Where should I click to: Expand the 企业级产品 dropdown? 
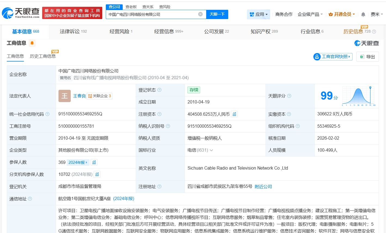pos(310,14)
